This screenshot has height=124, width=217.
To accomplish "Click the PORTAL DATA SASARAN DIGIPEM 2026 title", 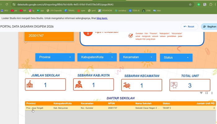I will [27, 27].
